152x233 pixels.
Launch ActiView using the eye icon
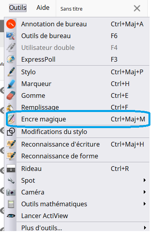[x=11, y=216]
